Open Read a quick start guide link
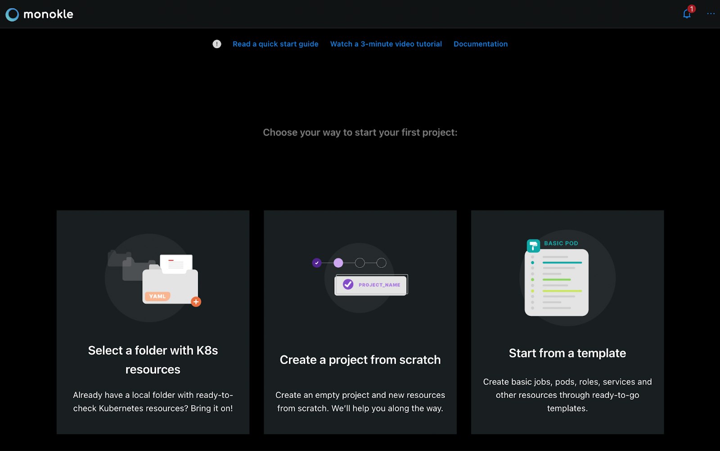 tap(275, 44)
